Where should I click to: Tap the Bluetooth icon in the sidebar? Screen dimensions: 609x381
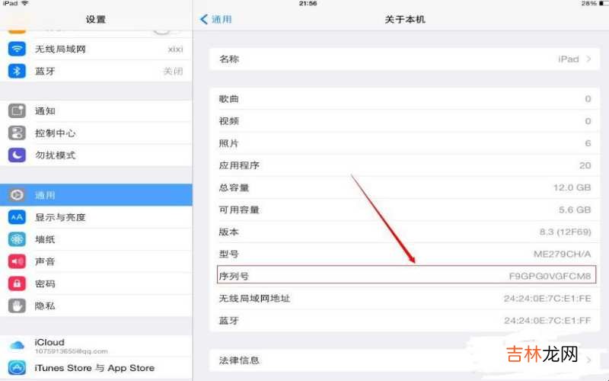click(x=17, y=71)
